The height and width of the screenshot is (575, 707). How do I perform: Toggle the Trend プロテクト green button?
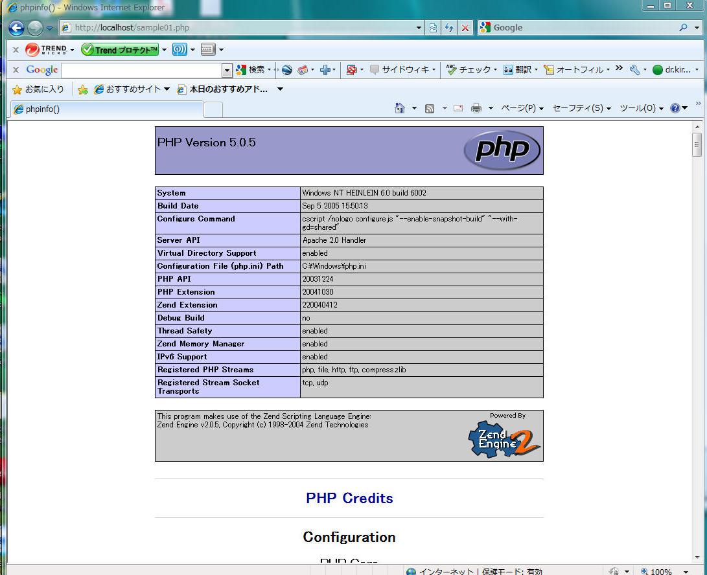pyautogui.click(x=120, y=50)
